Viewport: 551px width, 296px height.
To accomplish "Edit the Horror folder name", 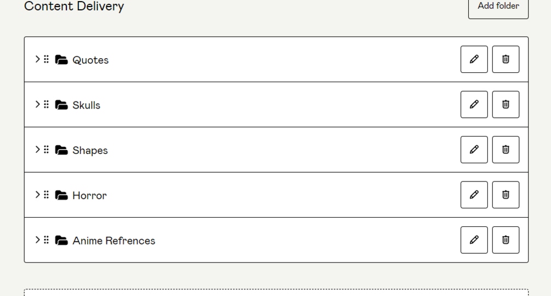I will tap(474, 195).
